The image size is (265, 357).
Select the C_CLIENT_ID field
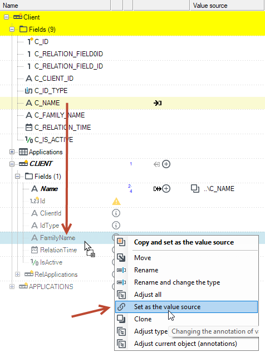coord(54,79)
